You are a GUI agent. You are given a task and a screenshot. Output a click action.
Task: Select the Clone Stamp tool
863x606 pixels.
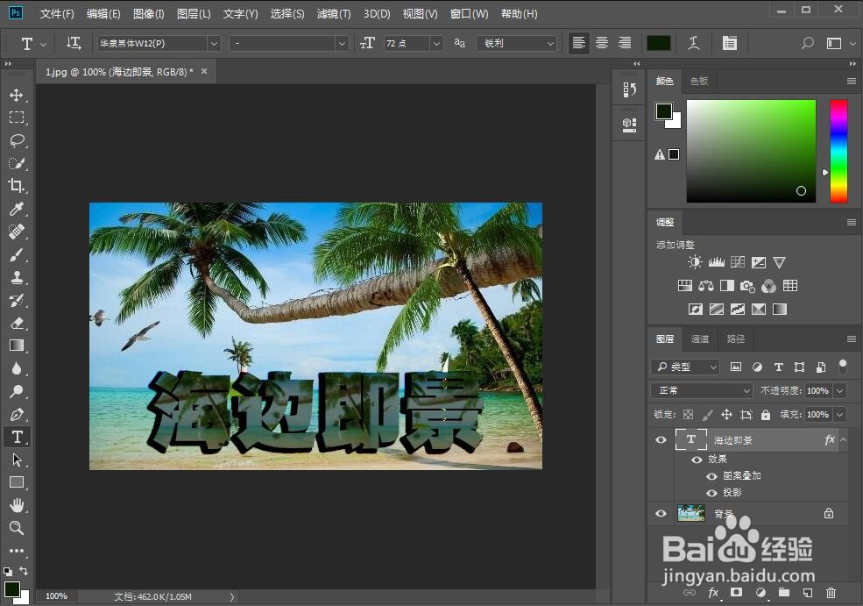click(x=17, y=277)
